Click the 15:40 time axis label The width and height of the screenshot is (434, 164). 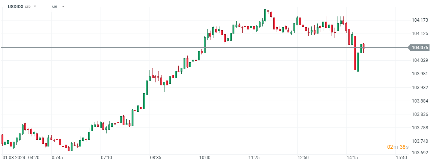coord(401,158)
